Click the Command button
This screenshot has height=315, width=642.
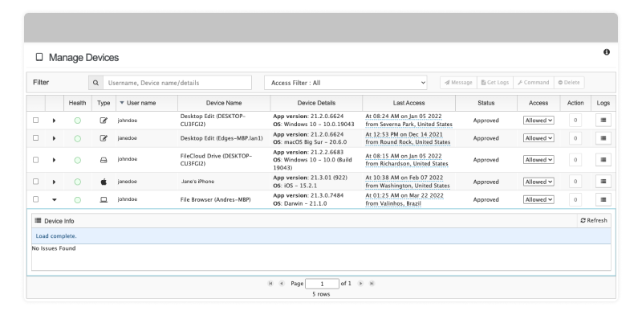[x=534, y=83]
